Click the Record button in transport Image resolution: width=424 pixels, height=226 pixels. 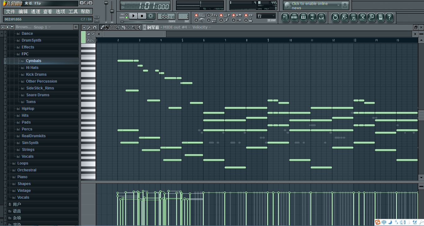click(x=151, y=16)
